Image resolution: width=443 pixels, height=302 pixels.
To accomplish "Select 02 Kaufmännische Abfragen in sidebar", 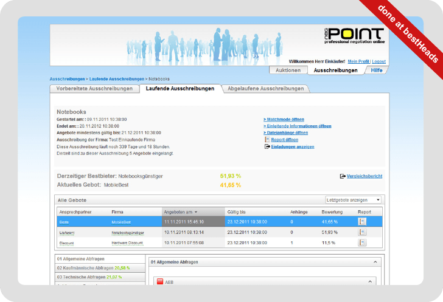I will tap(100, 268).
